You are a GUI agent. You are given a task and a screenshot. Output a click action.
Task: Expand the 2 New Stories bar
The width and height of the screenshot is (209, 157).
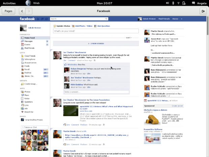(x=96, y=44)
